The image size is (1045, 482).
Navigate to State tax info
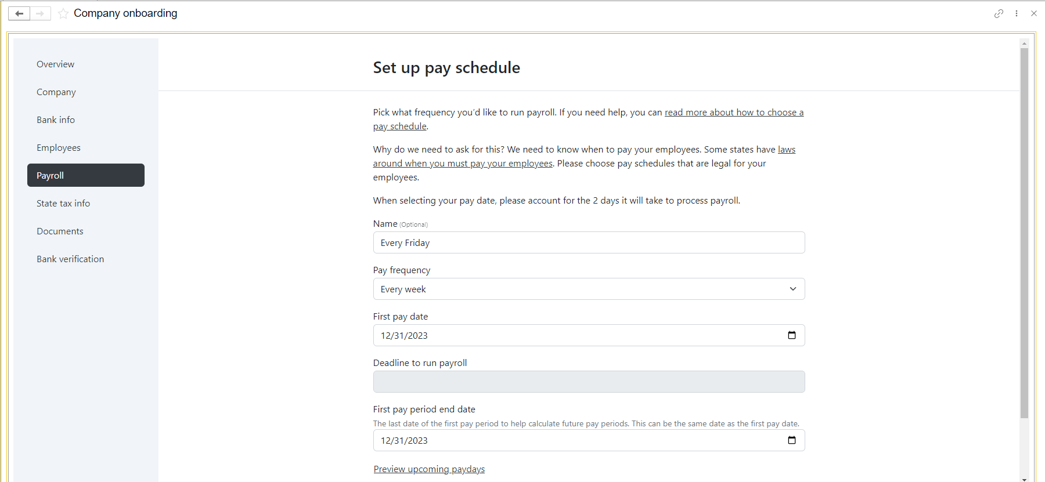[63, 203]
